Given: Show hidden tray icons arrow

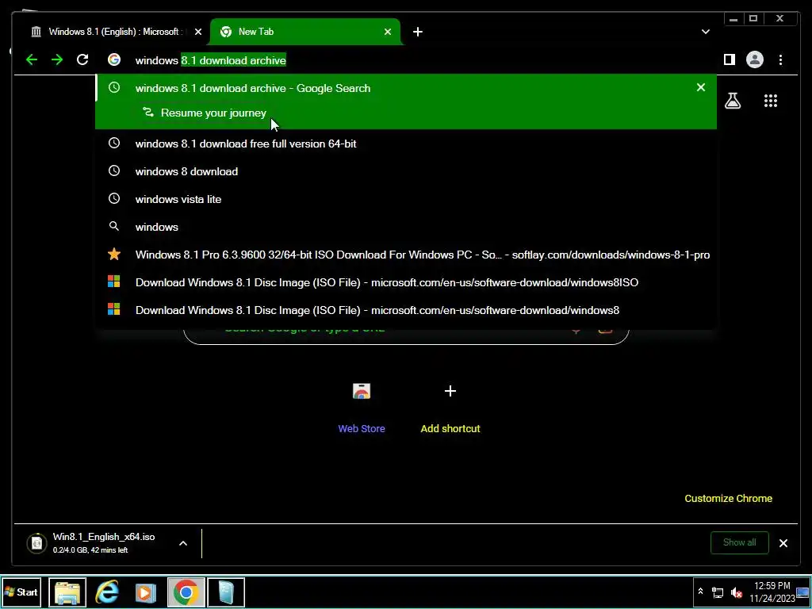Looking at the screenshot, I should coord(700,591).
